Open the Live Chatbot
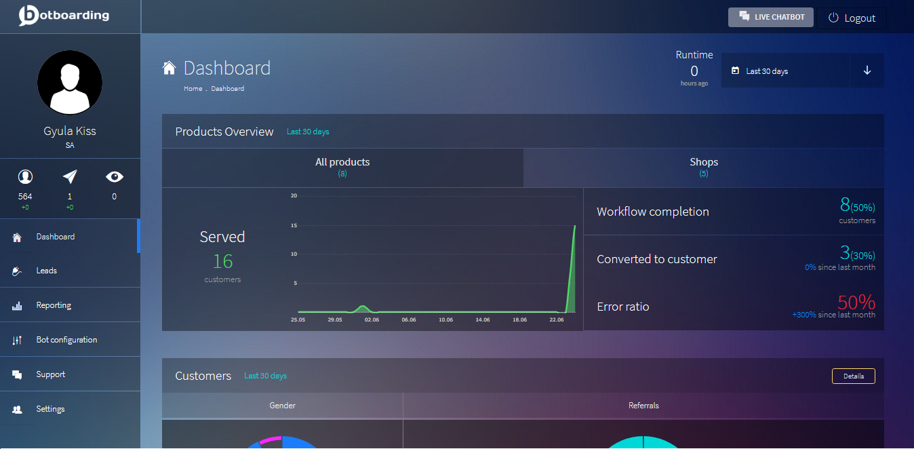The image size is (914, 449). tap(770, 17)
